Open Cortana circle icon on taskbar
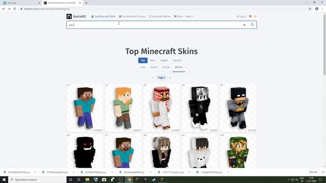The height and width of the screenshot is (183, 326). [x=70, y=179]
